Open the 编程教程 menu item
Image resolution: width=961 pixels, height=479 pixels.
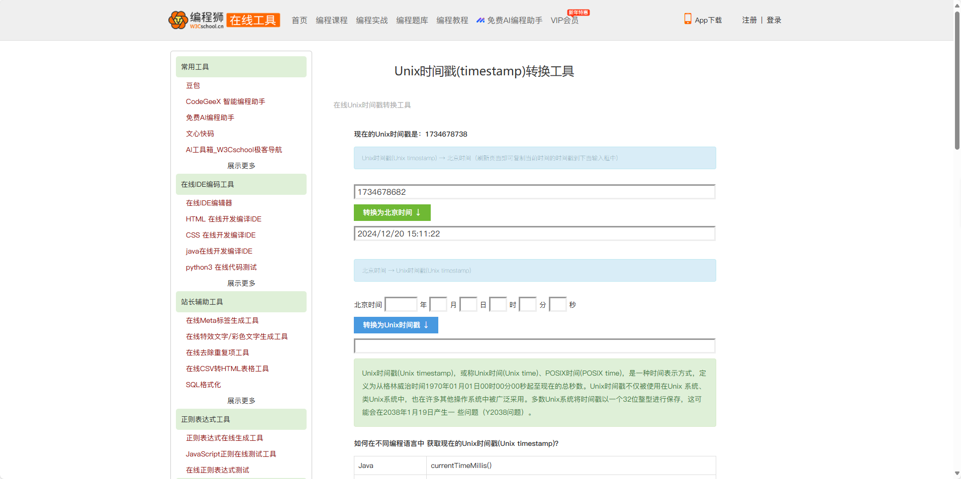coord(452,20)
